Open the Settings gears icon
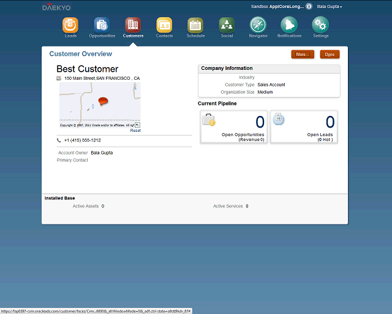Viewport: 392px width, 314px height. 320,25
